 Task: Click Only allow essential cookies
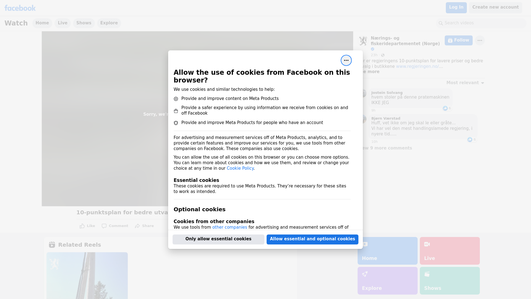tap(218, 239)
